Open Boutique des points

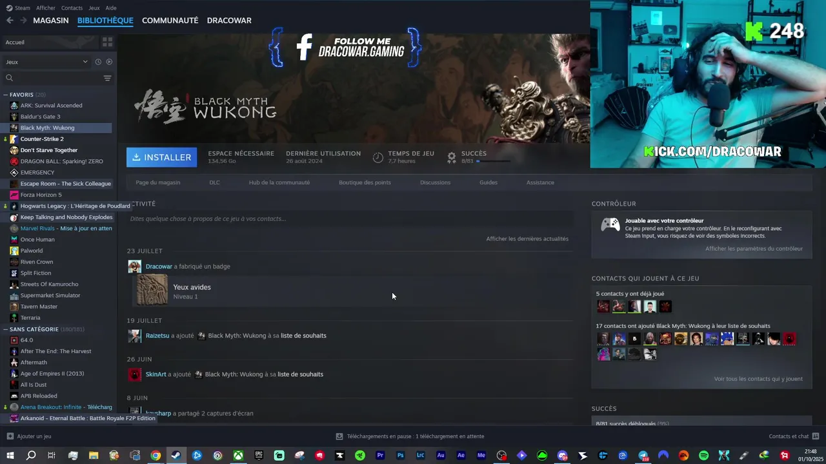click(365, 182)
